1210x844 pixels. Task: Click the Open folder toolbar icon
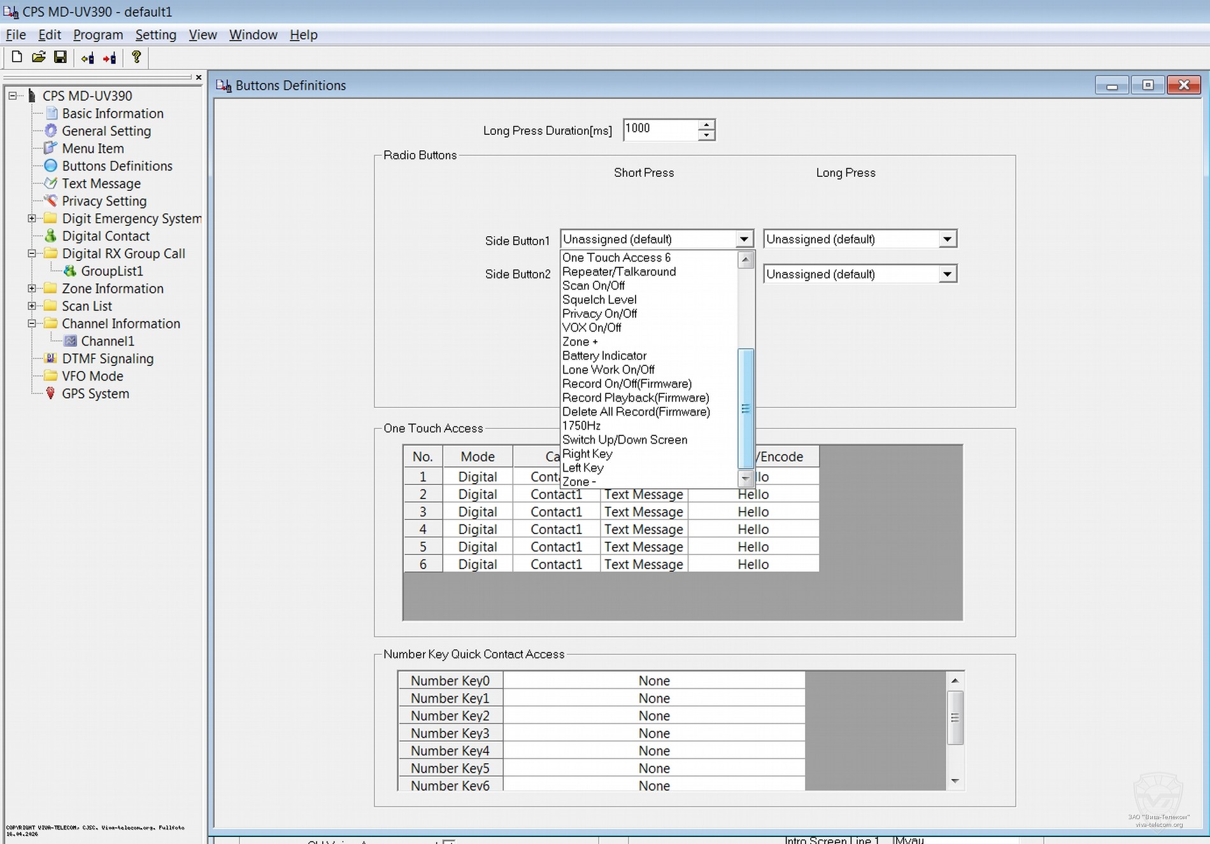(x=39, y=57)
